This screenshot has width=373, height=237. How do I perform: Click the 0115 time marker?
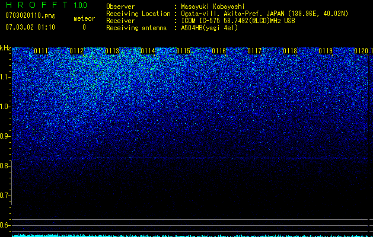[x=183, y=51]
